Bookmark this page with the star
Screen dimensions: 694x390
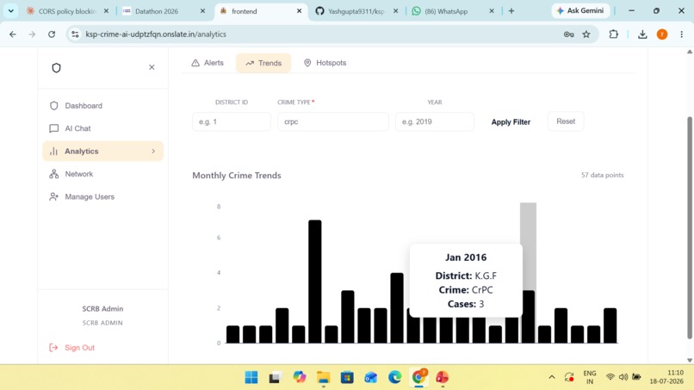(586, 34)
